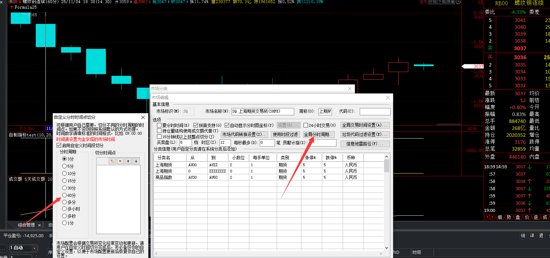Click the red X delete time point icon
Image resolution: width=550 pixels, height=258 pixels.
(120, 161)
